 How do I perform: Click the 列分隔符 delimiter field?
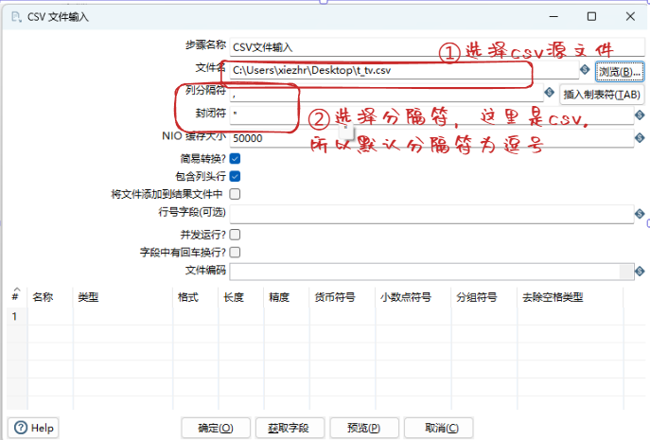pyautogui.click(x=386, y=94)
